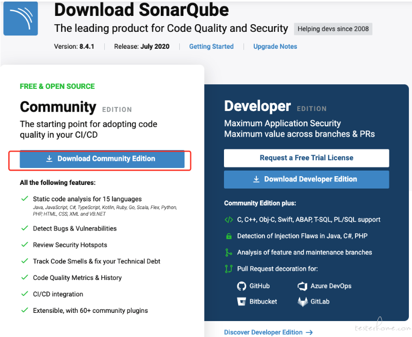Click the checkmark beside Review Security Hotspots
Viewport: 412px width, 337px height.
[x=25, y=245]
